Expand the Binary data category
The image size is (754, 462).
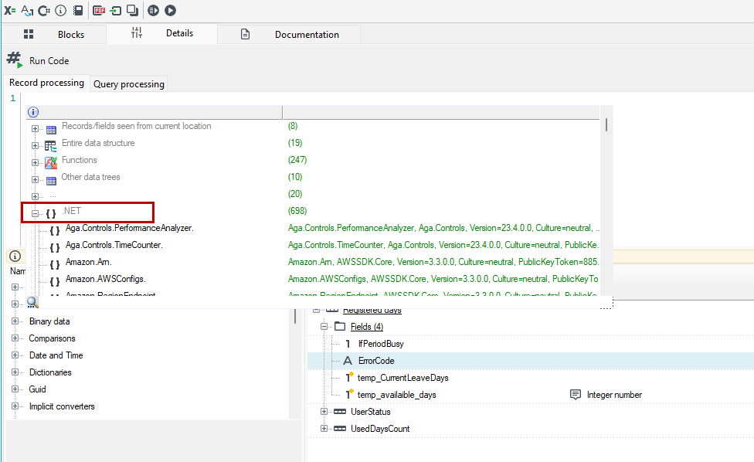coord(15,321)
